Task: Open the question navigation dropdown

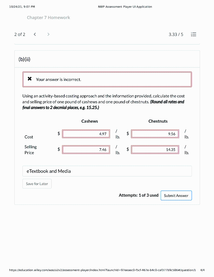Action: click(193, 34)
